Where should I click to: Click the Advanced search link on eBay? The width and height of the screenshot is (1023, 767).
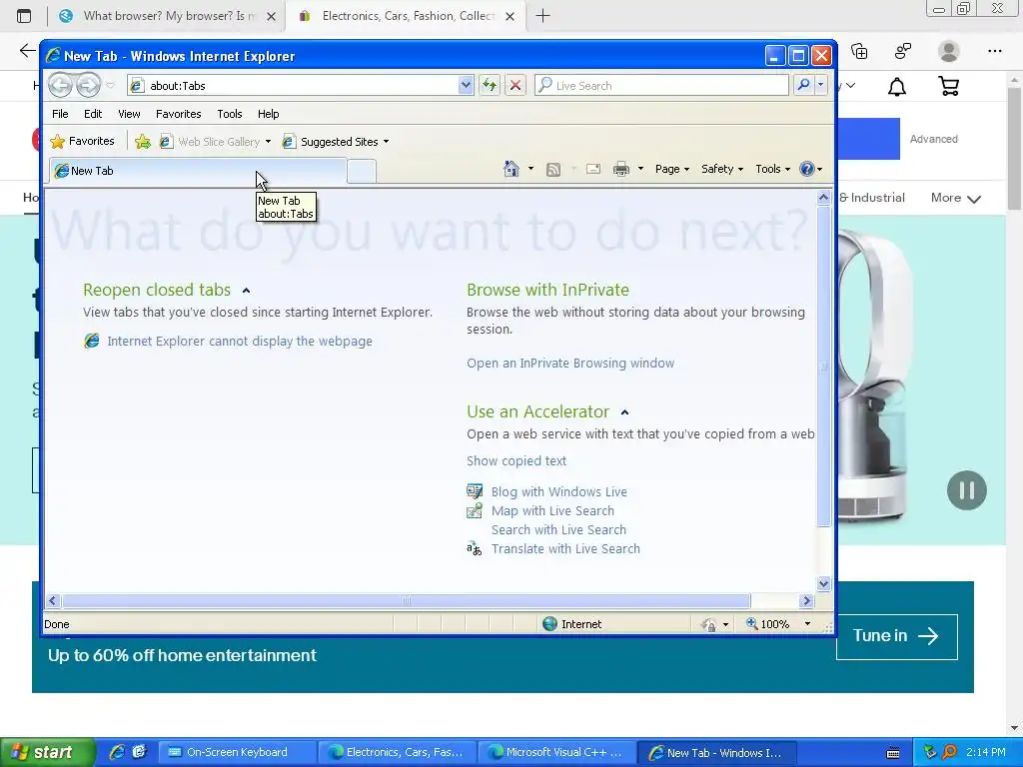click(934, 139)
